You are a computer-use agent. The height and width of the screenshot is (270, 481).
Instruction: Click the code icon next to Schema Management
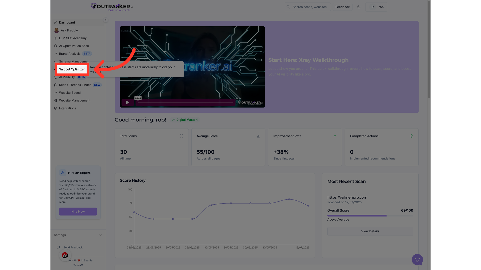coord(55,61)
